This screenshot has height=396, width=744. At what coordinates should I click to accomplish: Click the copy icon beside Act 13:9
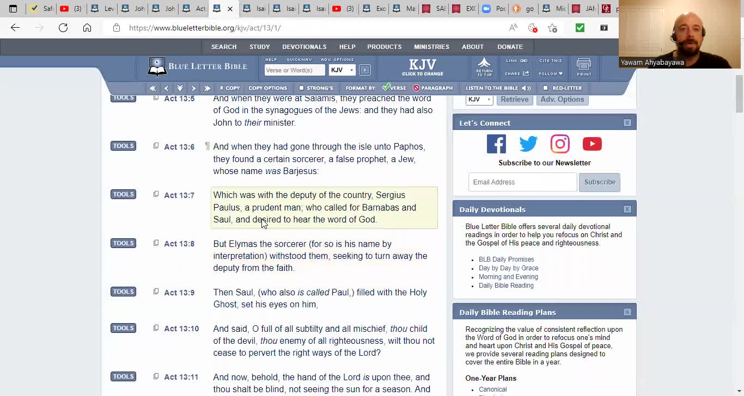click(156, 292)
